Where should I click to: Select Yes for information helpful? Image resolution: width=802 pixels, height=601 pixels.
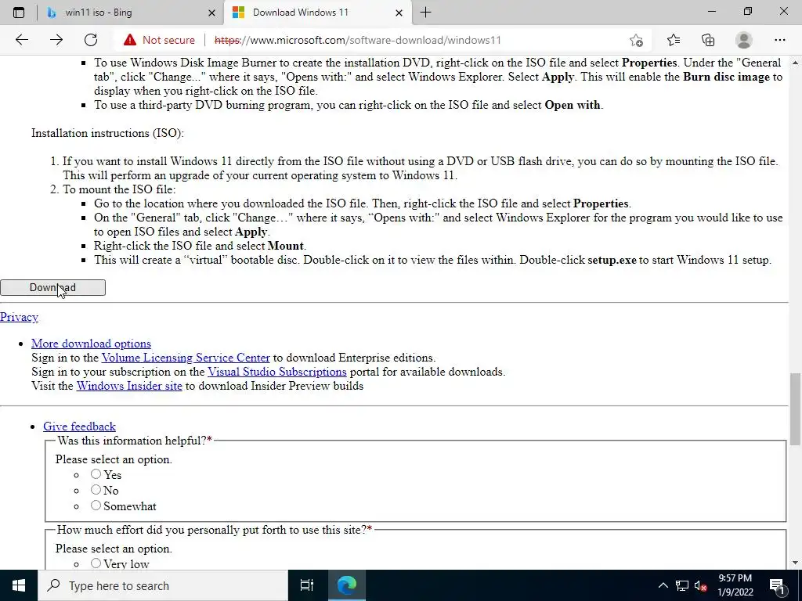click(x=96, y=474)
